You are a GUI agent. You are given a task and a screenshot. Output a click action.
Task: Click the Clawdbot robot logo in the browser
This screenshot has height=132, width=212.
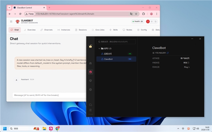point(18,21)
